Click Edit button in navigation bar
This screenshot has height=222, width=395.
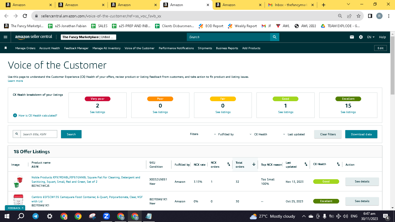pos(381,48)
